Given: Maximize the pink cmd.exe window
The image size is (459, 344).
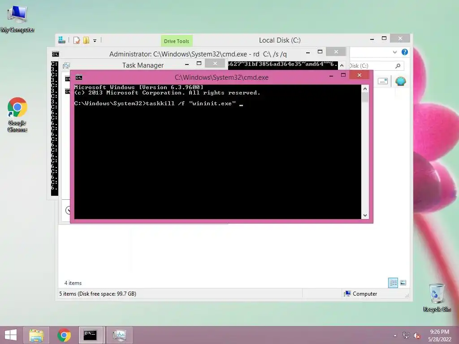Looking at the screenshot, I should (x=343, y=75).
